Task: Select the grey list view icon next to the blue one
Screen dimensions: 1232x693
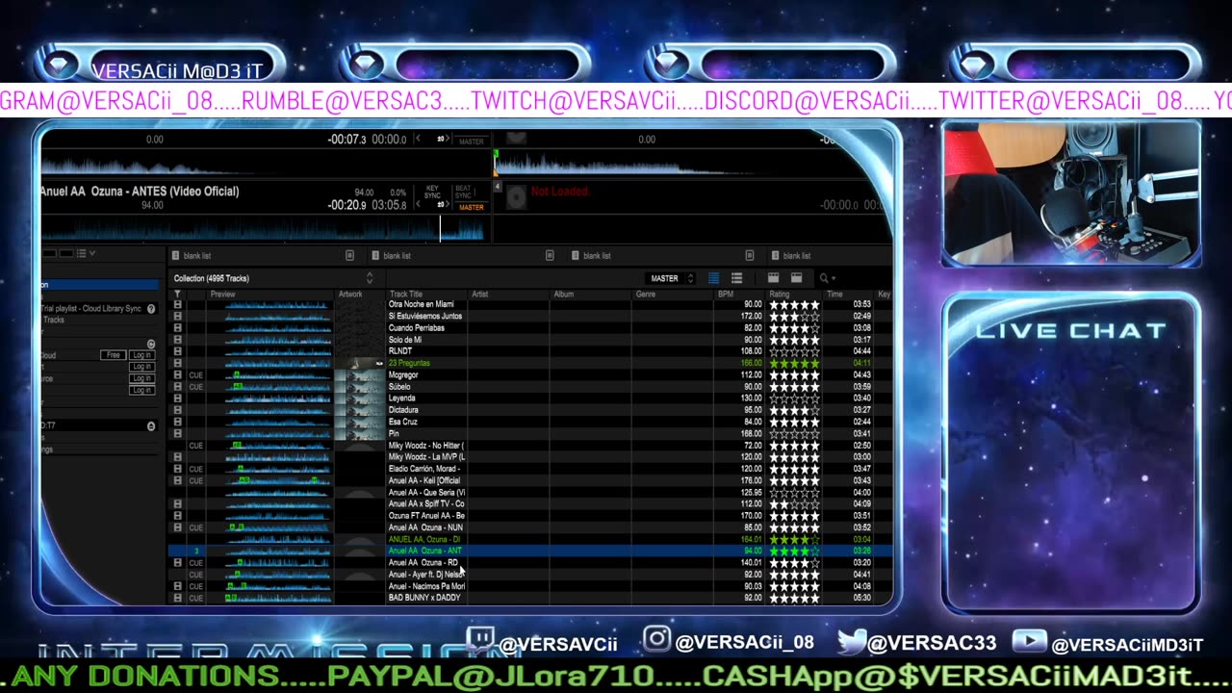Action: [736, 278]
